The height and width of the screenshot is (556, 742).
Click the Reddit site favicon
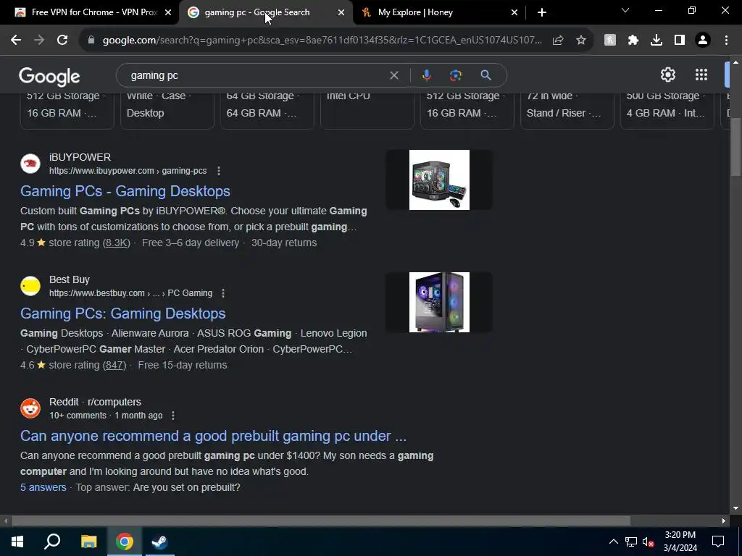(x=30, y=408)
